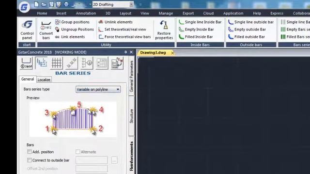
Task: Pin the GstarConcrete panel
Action: click(125, 52)
